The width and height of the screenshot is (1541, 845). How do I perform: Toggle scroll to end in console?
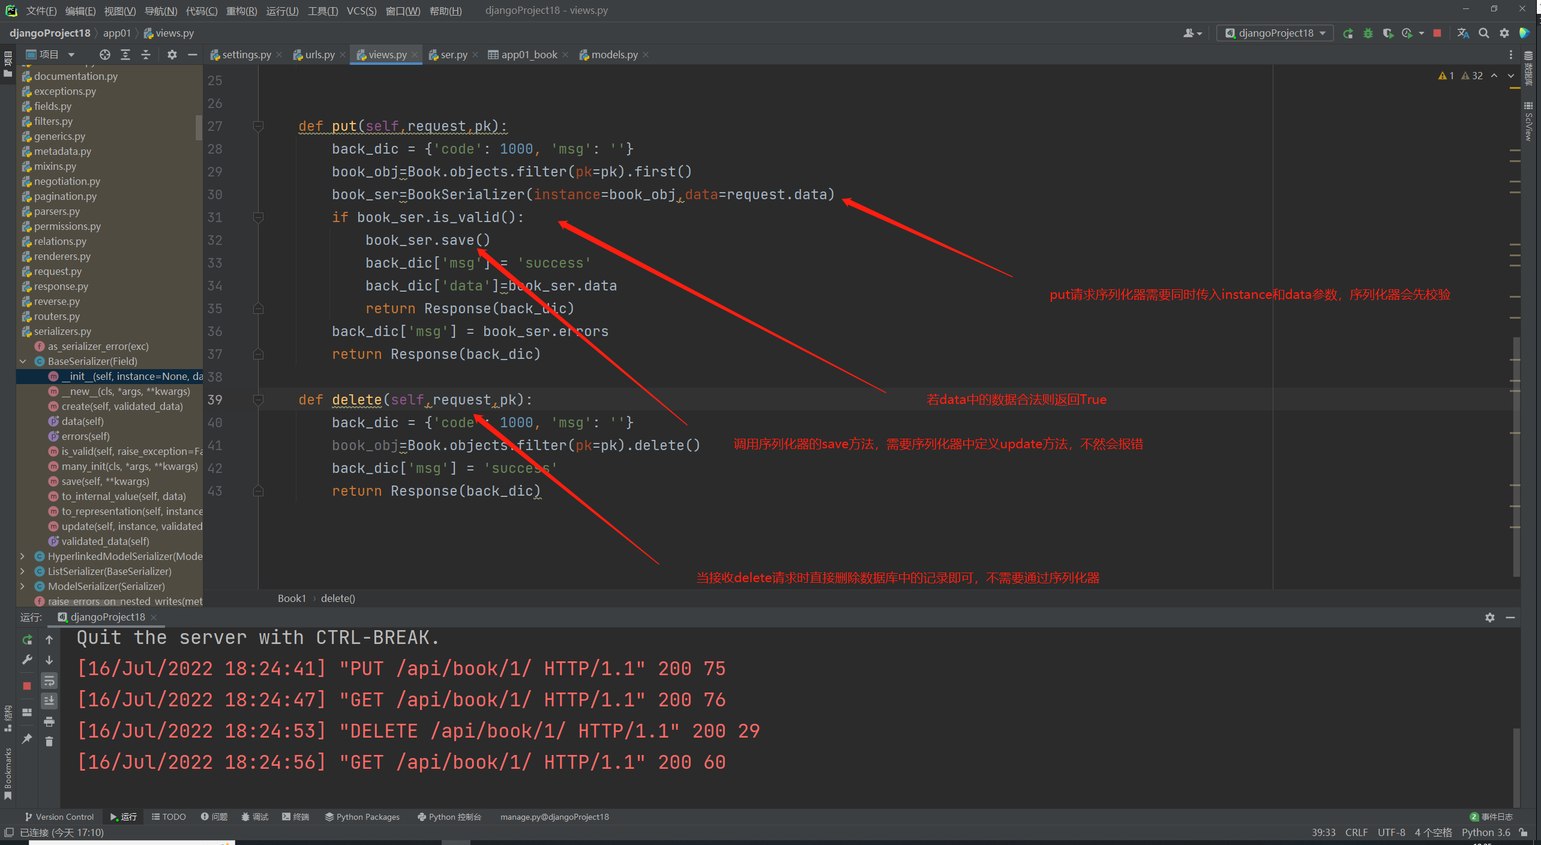pyautogui.click(x=49, y=701)
